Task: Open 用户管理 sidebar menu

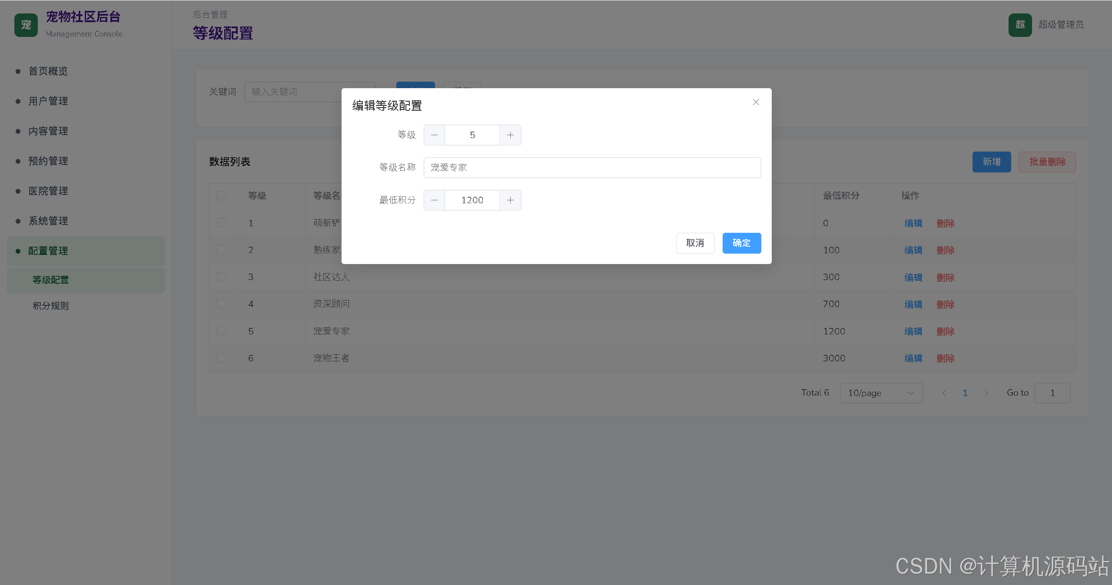Action: 86,101
